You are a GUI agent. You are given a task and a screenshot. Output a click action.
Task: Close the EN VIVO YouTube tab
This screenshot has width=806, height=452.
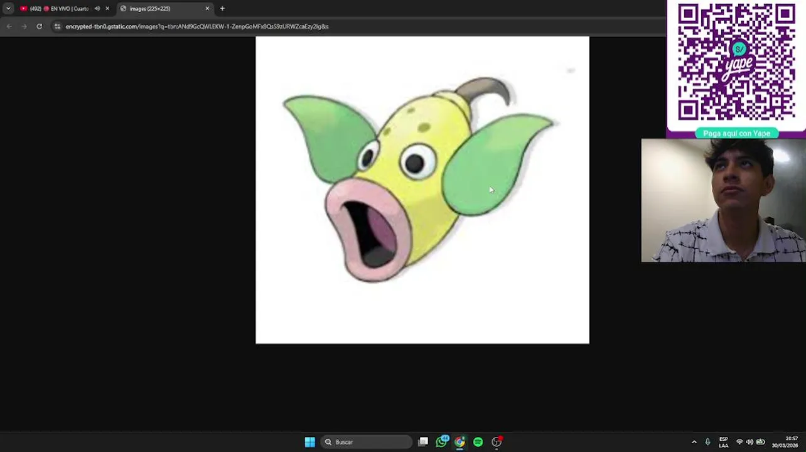[x=107, y=9]
